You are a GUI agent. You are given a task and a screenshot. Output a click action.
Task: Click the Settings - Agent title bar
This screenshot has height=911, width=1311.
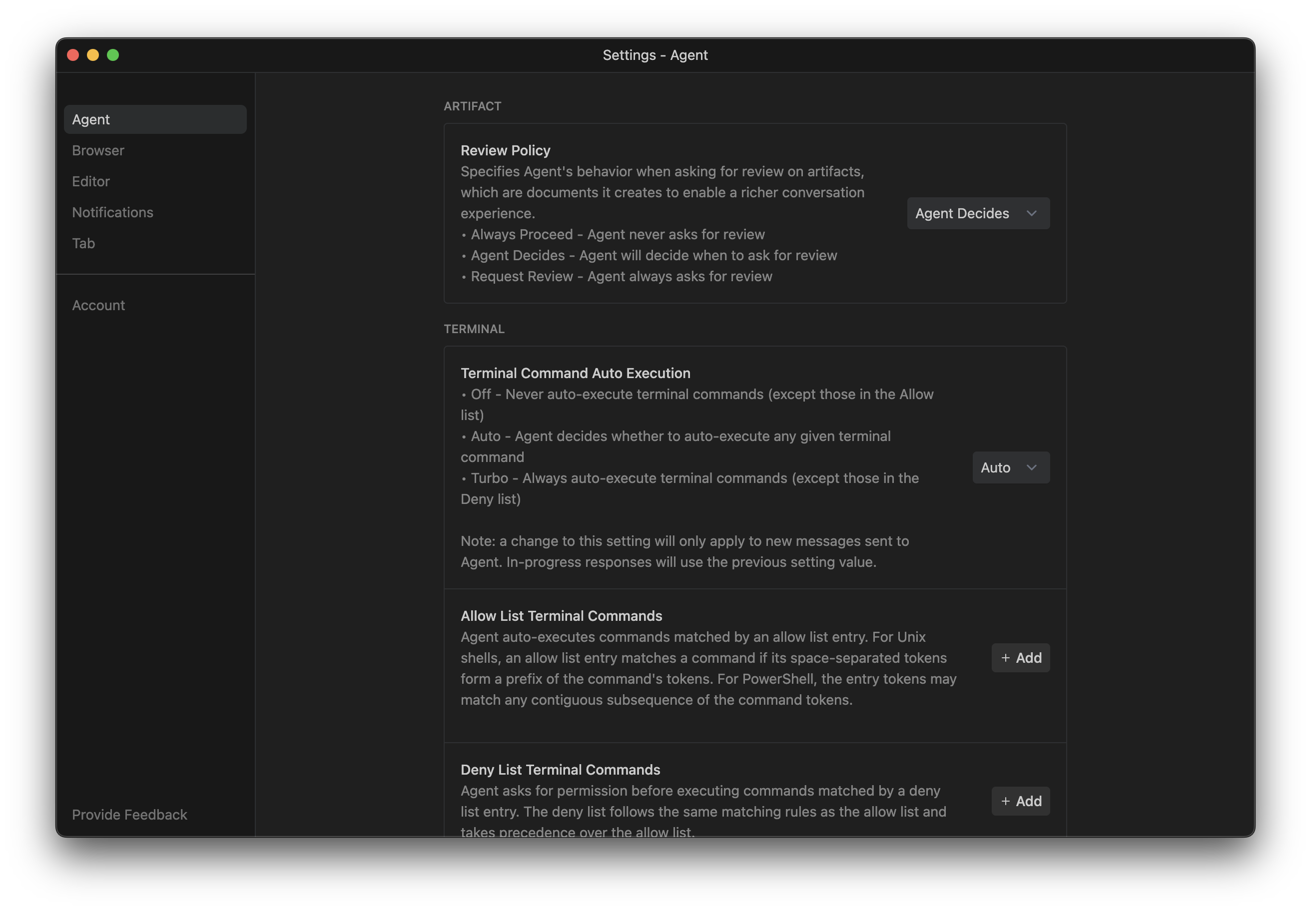(655, 55)
